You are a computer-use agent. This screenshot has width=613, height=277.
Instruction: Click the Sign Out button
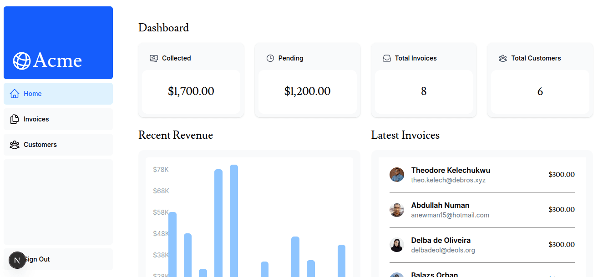point(58,259)
